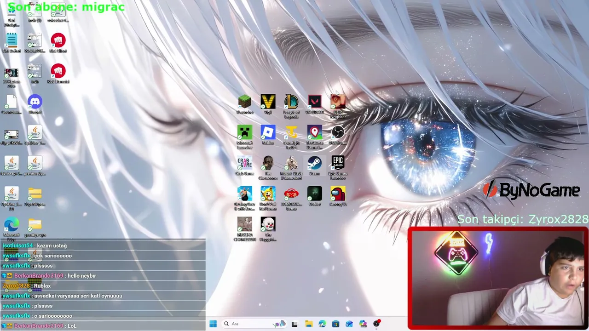Open the clip video file icon
589x331 pixels.
(12, 134)
